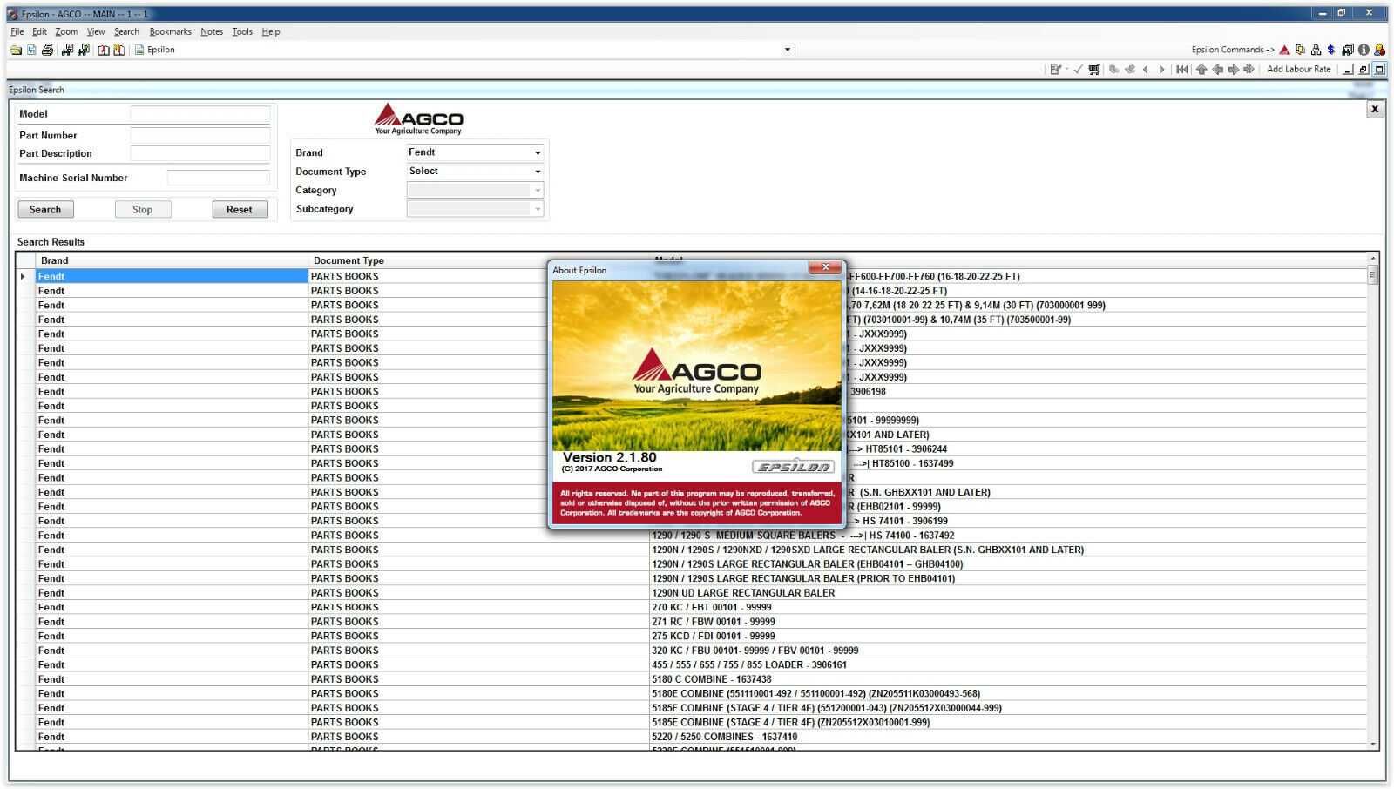
Task: Open the Bookmarks menu
Action: coord(170,31)
